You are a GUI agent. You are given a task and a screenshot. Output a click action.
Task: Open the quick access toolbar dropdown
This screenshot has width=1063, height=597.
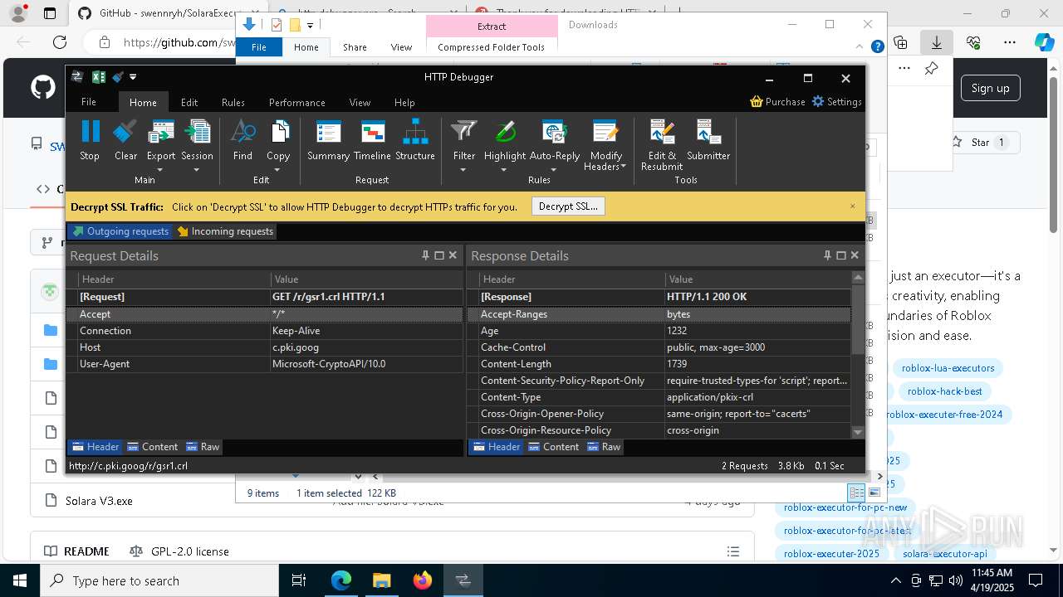click(133, 77)
